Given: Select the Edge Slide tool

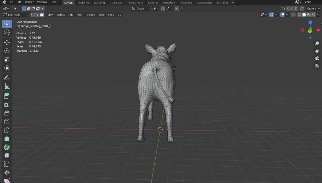Looking at the screenshot, I should click(7, 164).
